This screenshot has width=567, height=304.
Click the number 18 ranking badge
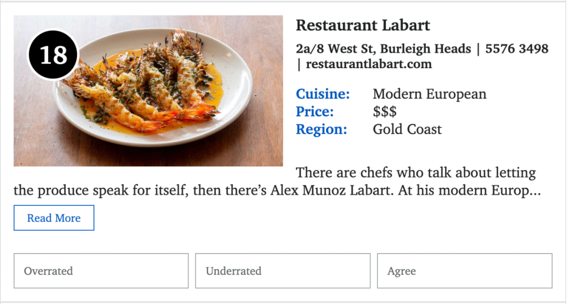[54, 55]
